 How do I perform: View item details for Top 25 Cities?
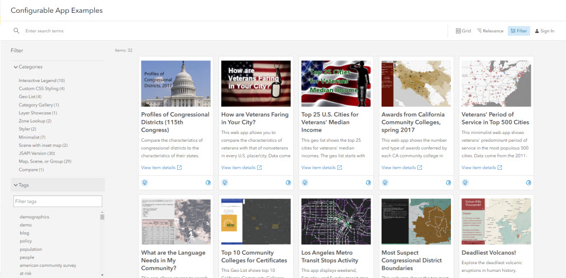click(x=318, y=167)
